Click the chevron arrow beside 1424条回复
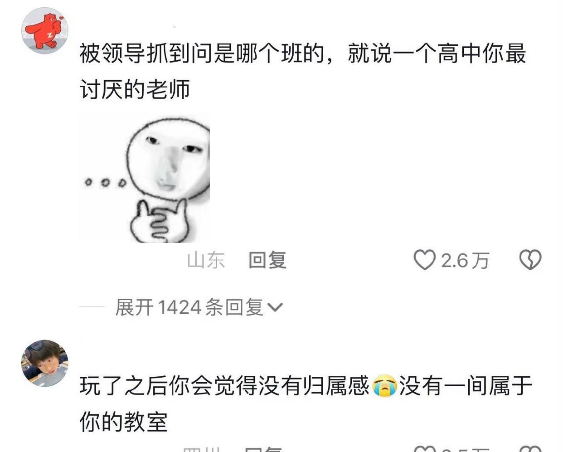The image size is (563, 452). pyautogui.click(x=275, y=308)
